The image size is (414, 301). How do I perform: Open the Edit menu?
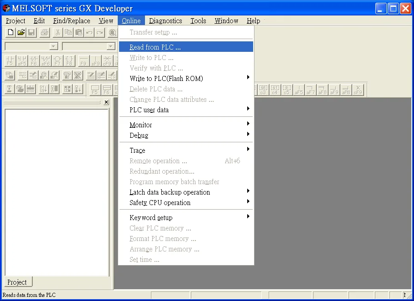pos(39,20)
